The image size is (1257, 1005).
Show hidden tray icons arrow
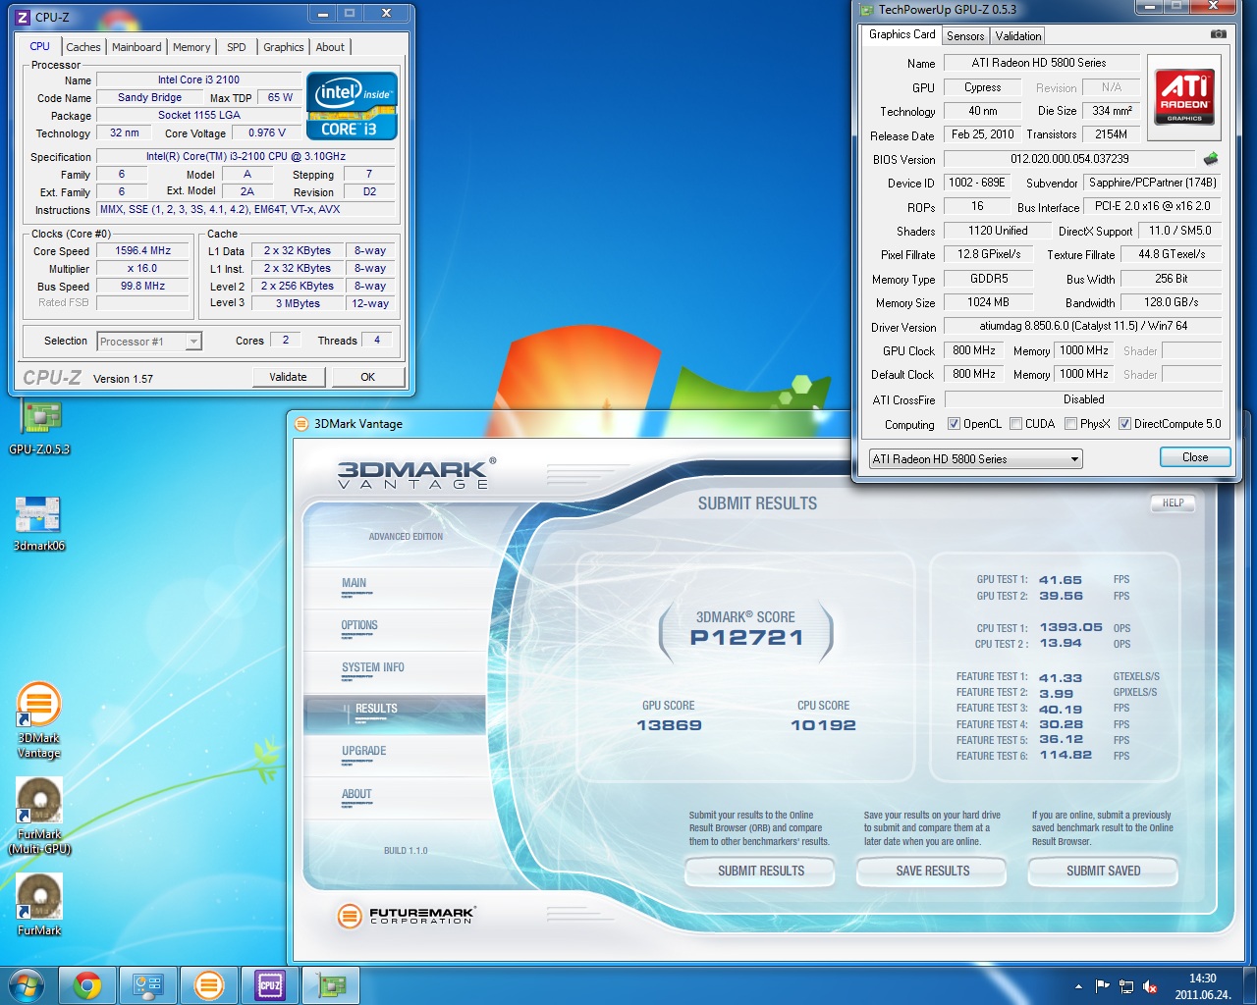(x=1078, y=986)
